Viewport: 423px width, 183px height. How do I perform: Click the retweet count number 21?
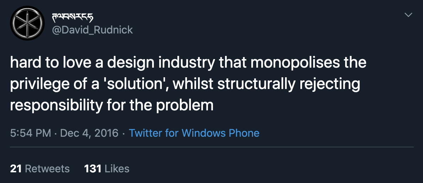[16, 168]
